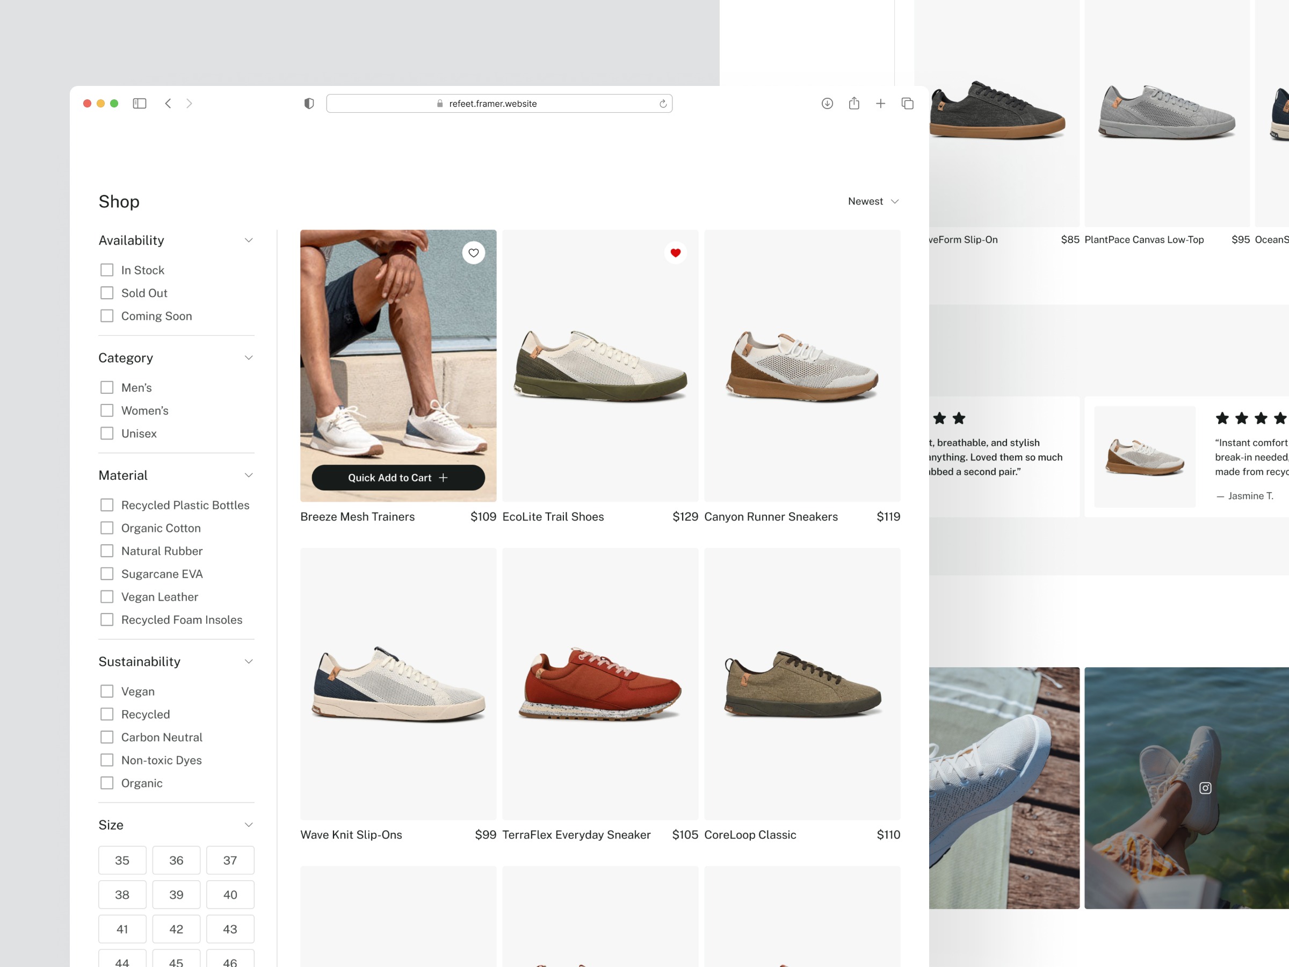This screenshot has height=967, width=1289.
Task: Enable the Women's category checkbox
Action: [107, 410]
